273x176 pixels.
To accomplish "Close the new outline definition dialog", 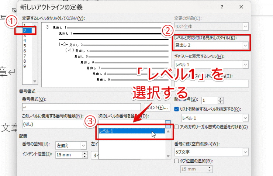I will coord(241,7).
